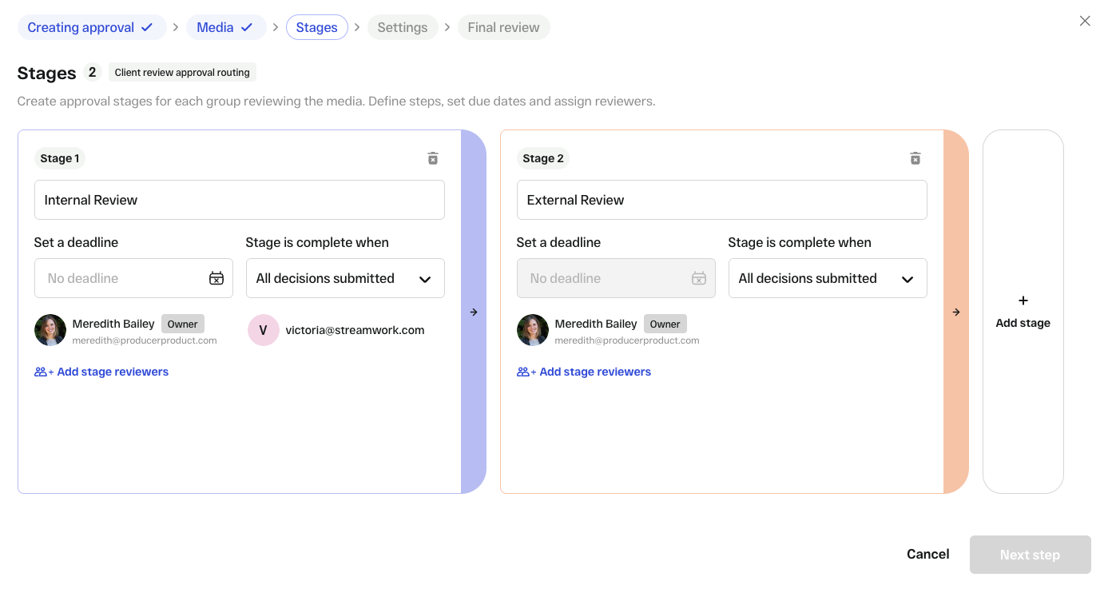The height and width of the screenshot is (597, 1112).
Task: Click Meredith Bailey avatar in Stage 1
Action: click(x=50, y=330)
